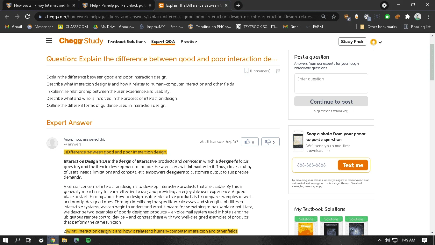
Task: Open the Other bookmarks folder
Action: [378, 27]
